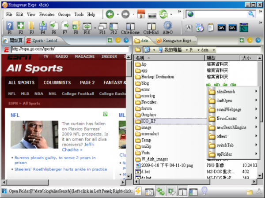Click the drive icon in navigation toolbar
The width and height of the screenshot is (265, 198).
click(152, 15)
